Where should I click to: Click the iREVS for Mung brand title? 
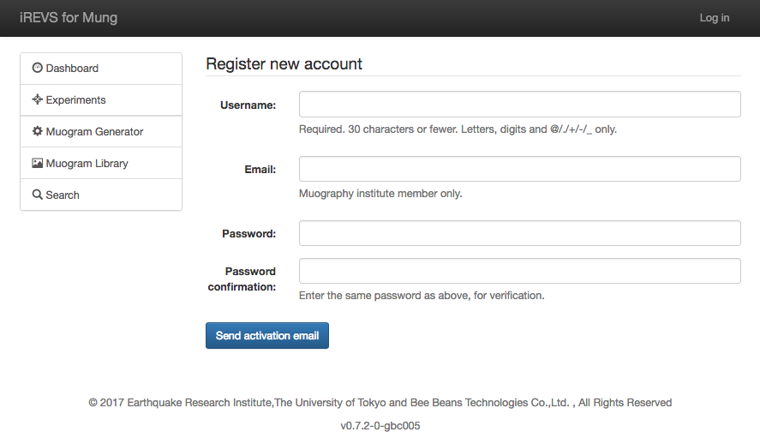69,18
